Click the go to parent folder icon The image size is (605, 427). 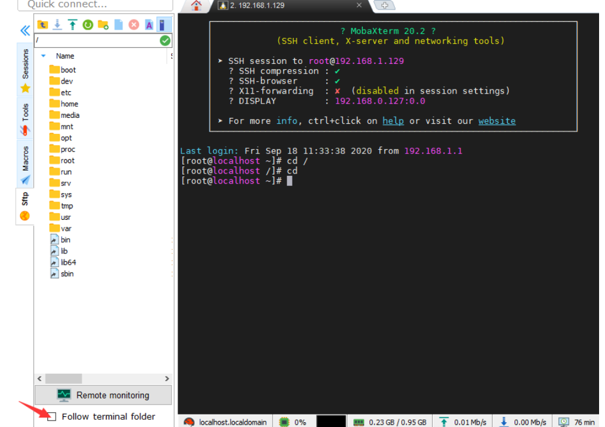click(x=42, y=25)
